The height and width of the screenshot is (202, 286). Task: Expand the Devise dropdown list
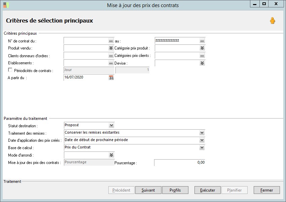tap(202, 63)
